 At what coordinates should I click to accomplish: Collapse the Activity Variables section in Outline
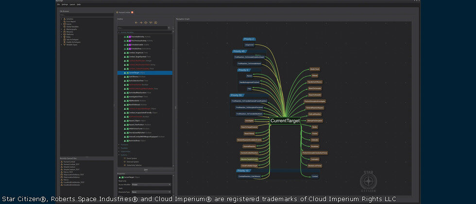[119, 32]
